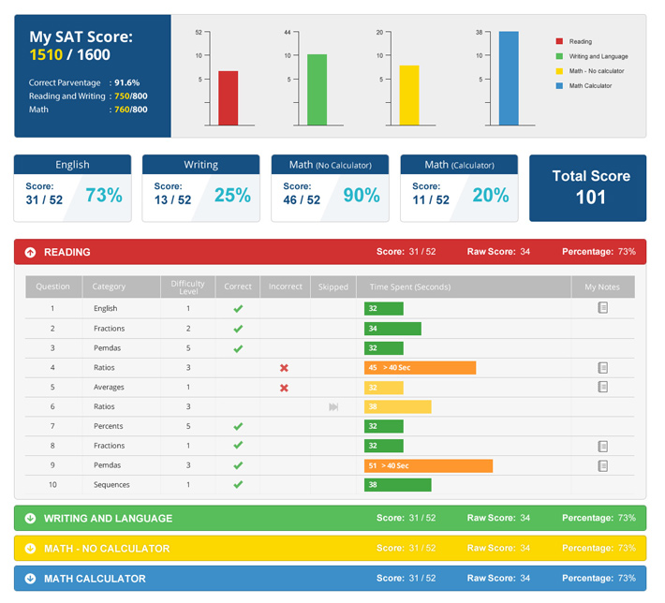Click the '91.6%' correct percentage value
665x603 pixels.
click(x=126, y=82)
